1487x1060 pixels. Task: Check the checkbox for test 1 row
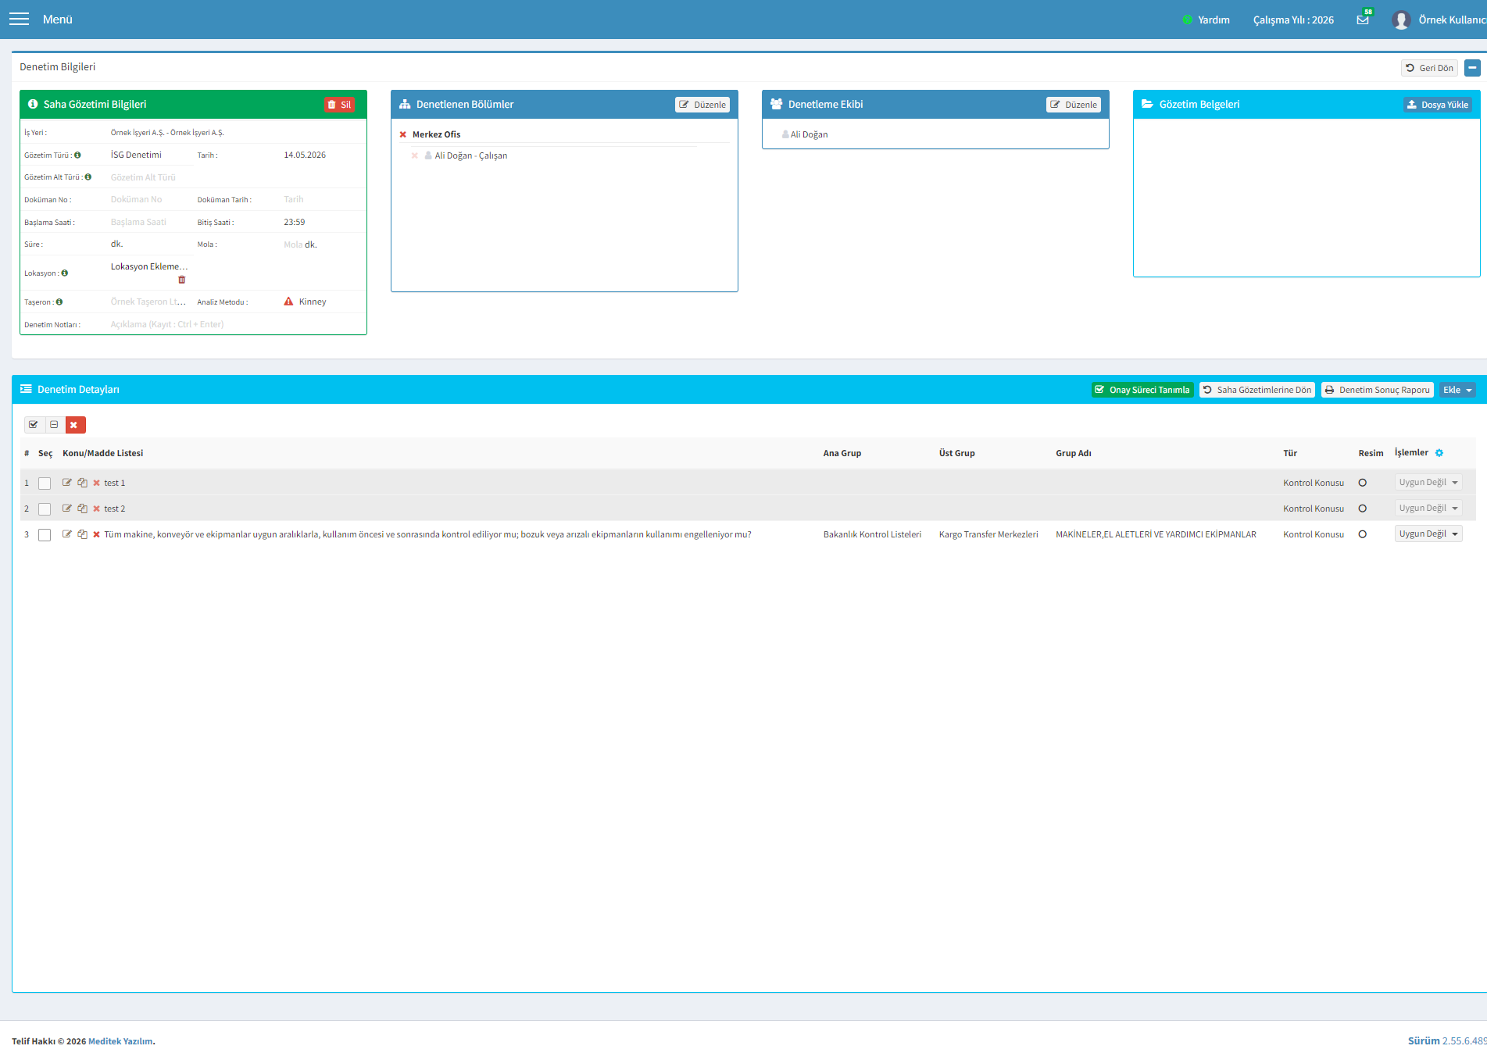click(45, 484)
